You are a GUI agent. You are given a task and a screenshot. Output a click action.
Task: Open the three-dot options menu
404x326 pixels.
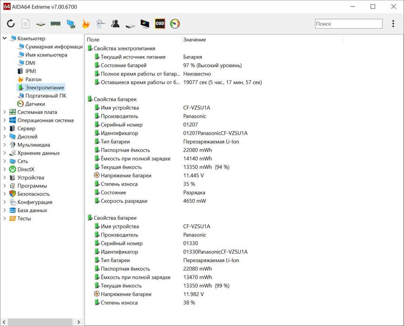pos(393,24)
